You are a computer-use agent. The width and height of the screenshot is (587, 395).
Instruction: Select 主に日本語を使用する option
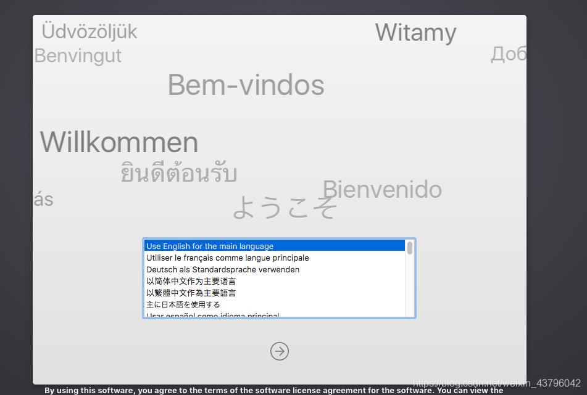coord(275,304)
